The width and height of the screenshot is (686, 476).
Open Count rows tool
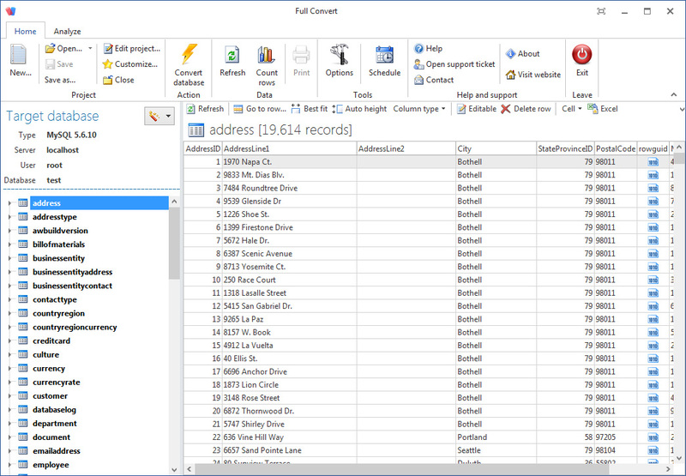point(267,57)
